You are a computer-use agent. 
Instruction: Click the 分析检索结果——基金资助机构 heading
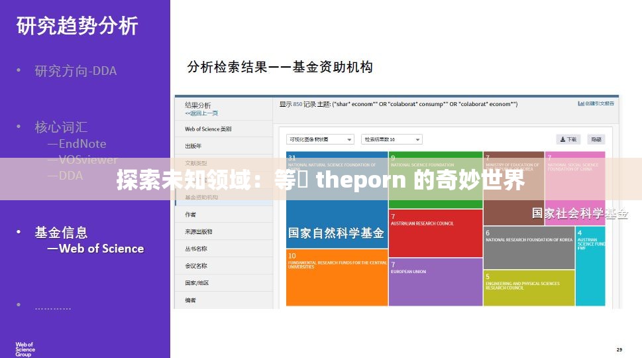[x=280, y=67]
